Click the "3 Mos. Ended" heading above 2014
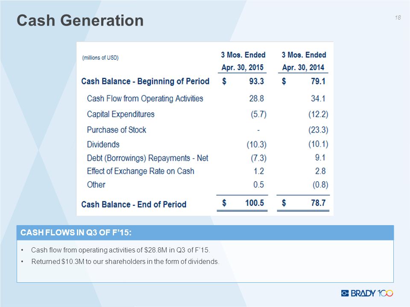The height and width of the screenshot is (307, 410). [304, 55]
